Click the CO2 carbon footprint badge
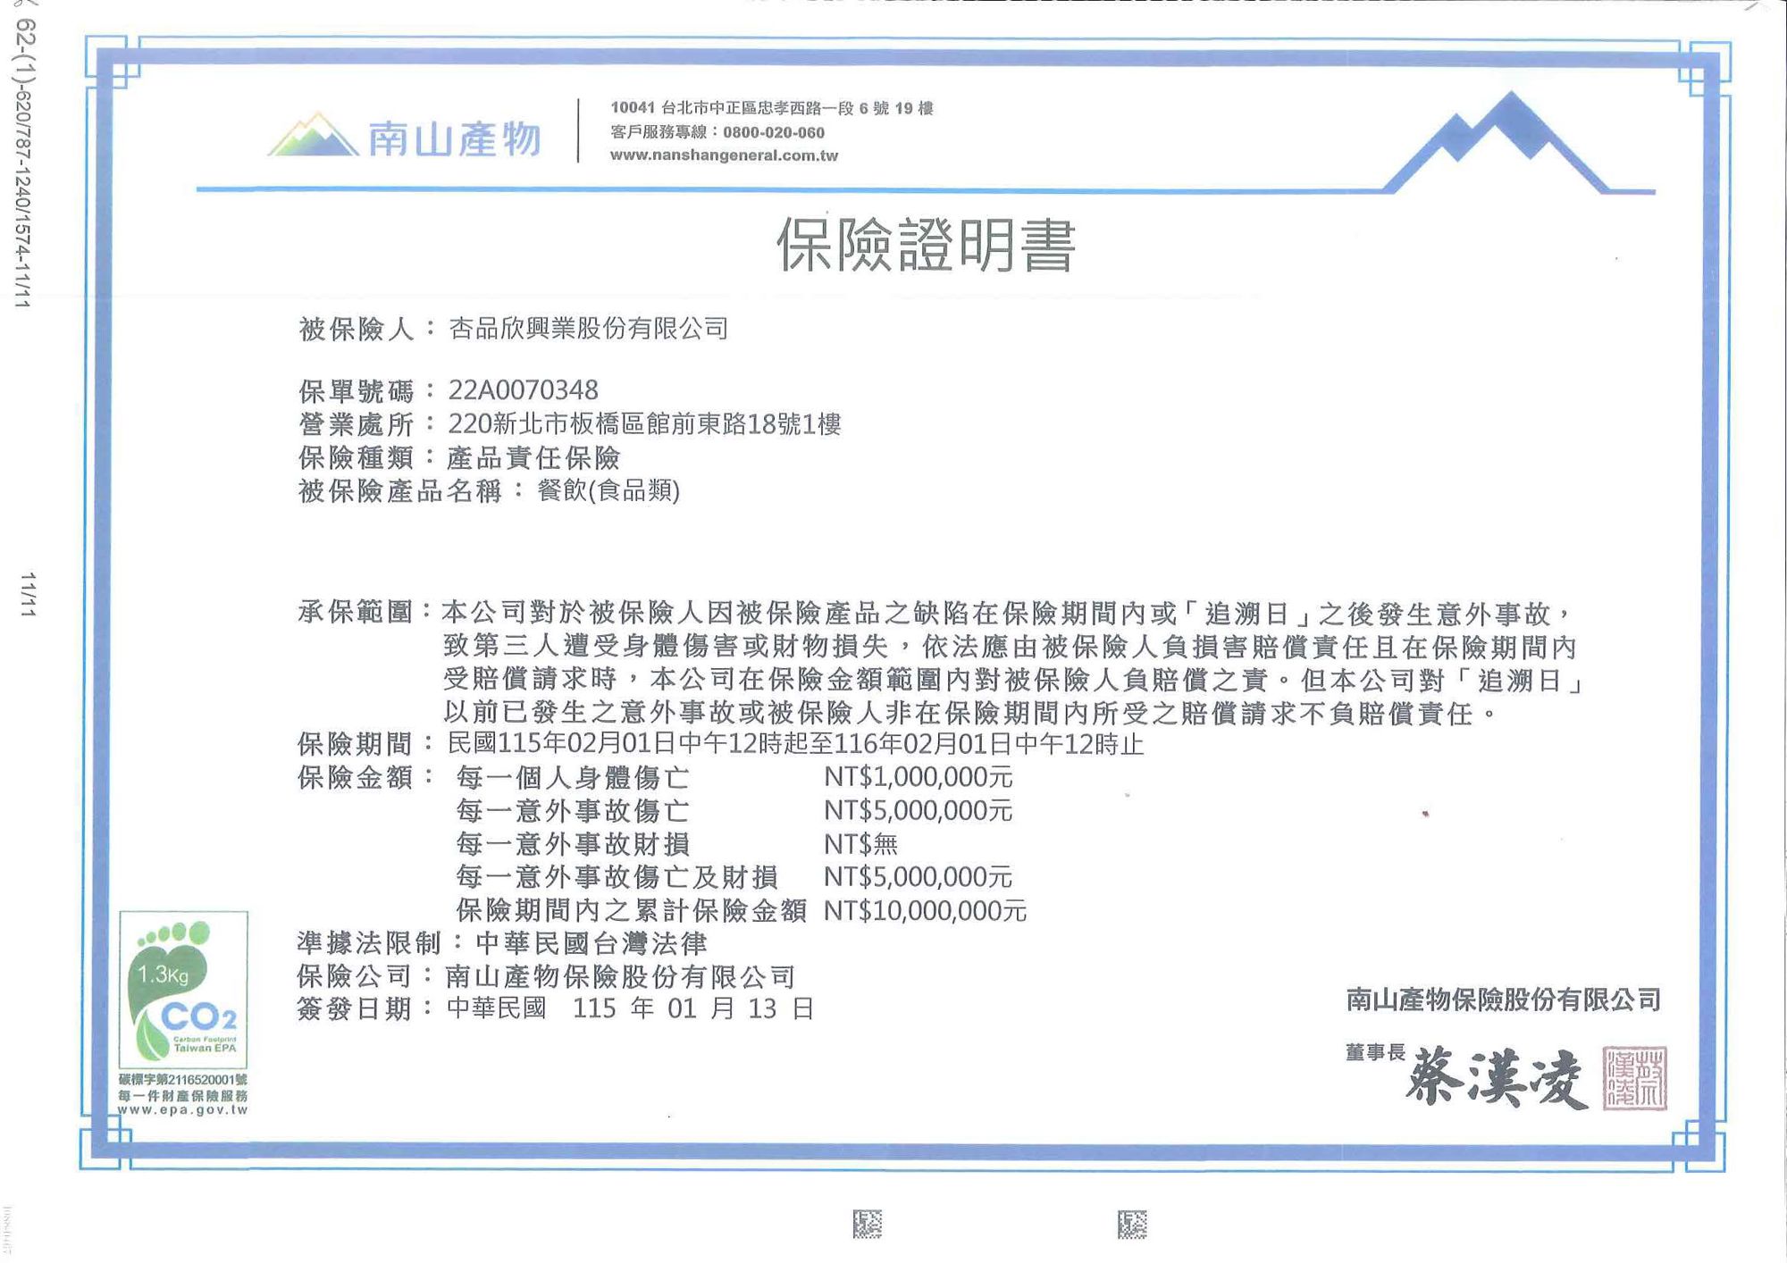The image size is (1787, 1263). click(x=183, y=990)
